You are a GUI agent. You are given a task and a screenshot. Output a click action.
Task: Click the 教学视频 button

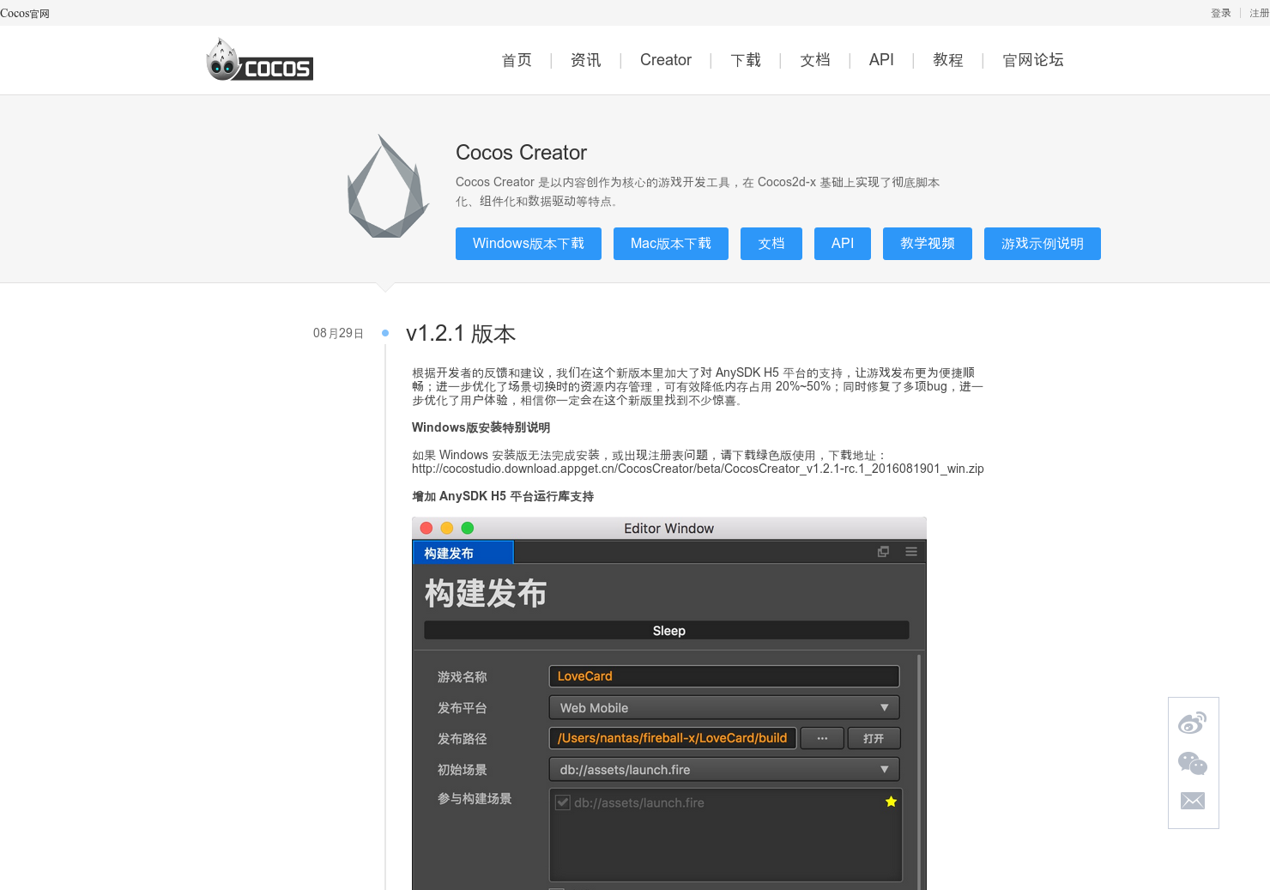(928, 244)
